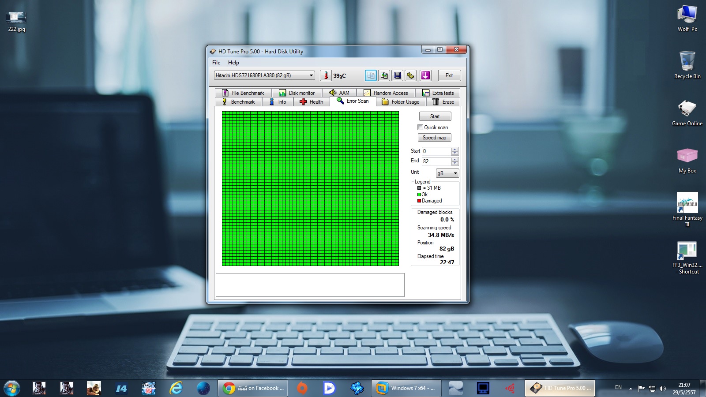Select the Game Online desktop icon
This screenshot has width=706, height=397.
[687, 113]
